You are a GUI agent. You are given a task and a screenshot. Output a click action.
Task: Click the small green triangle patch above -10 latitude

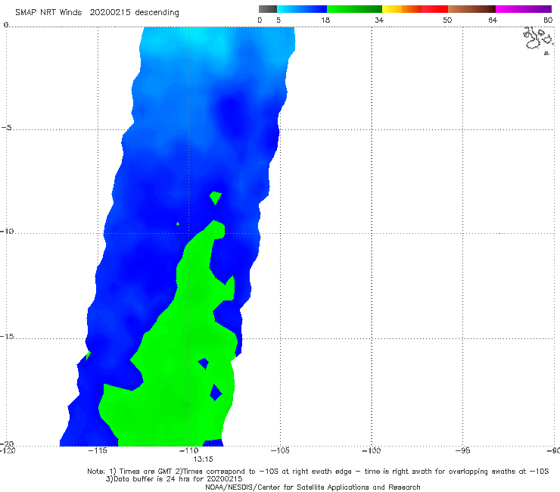point(216,198)
